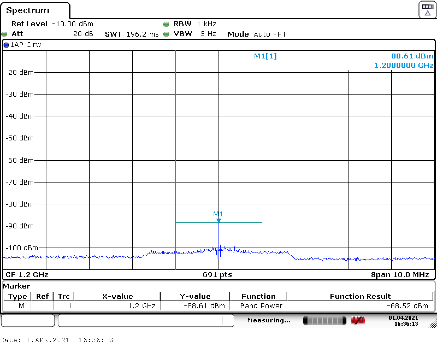Click the resize grip in the bottom-right corner

(432, 323)
